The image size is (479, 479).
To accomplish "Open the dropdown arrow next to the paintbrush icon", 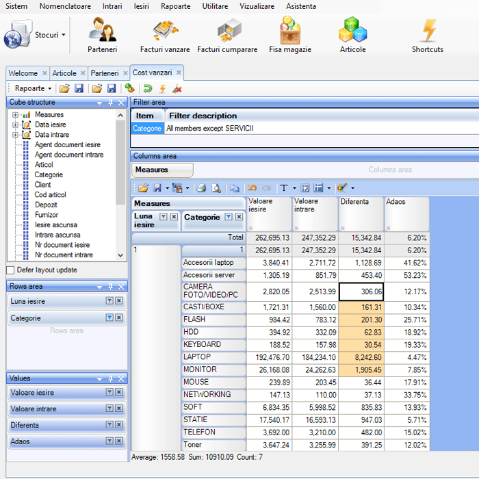I will tap(352, 188).
